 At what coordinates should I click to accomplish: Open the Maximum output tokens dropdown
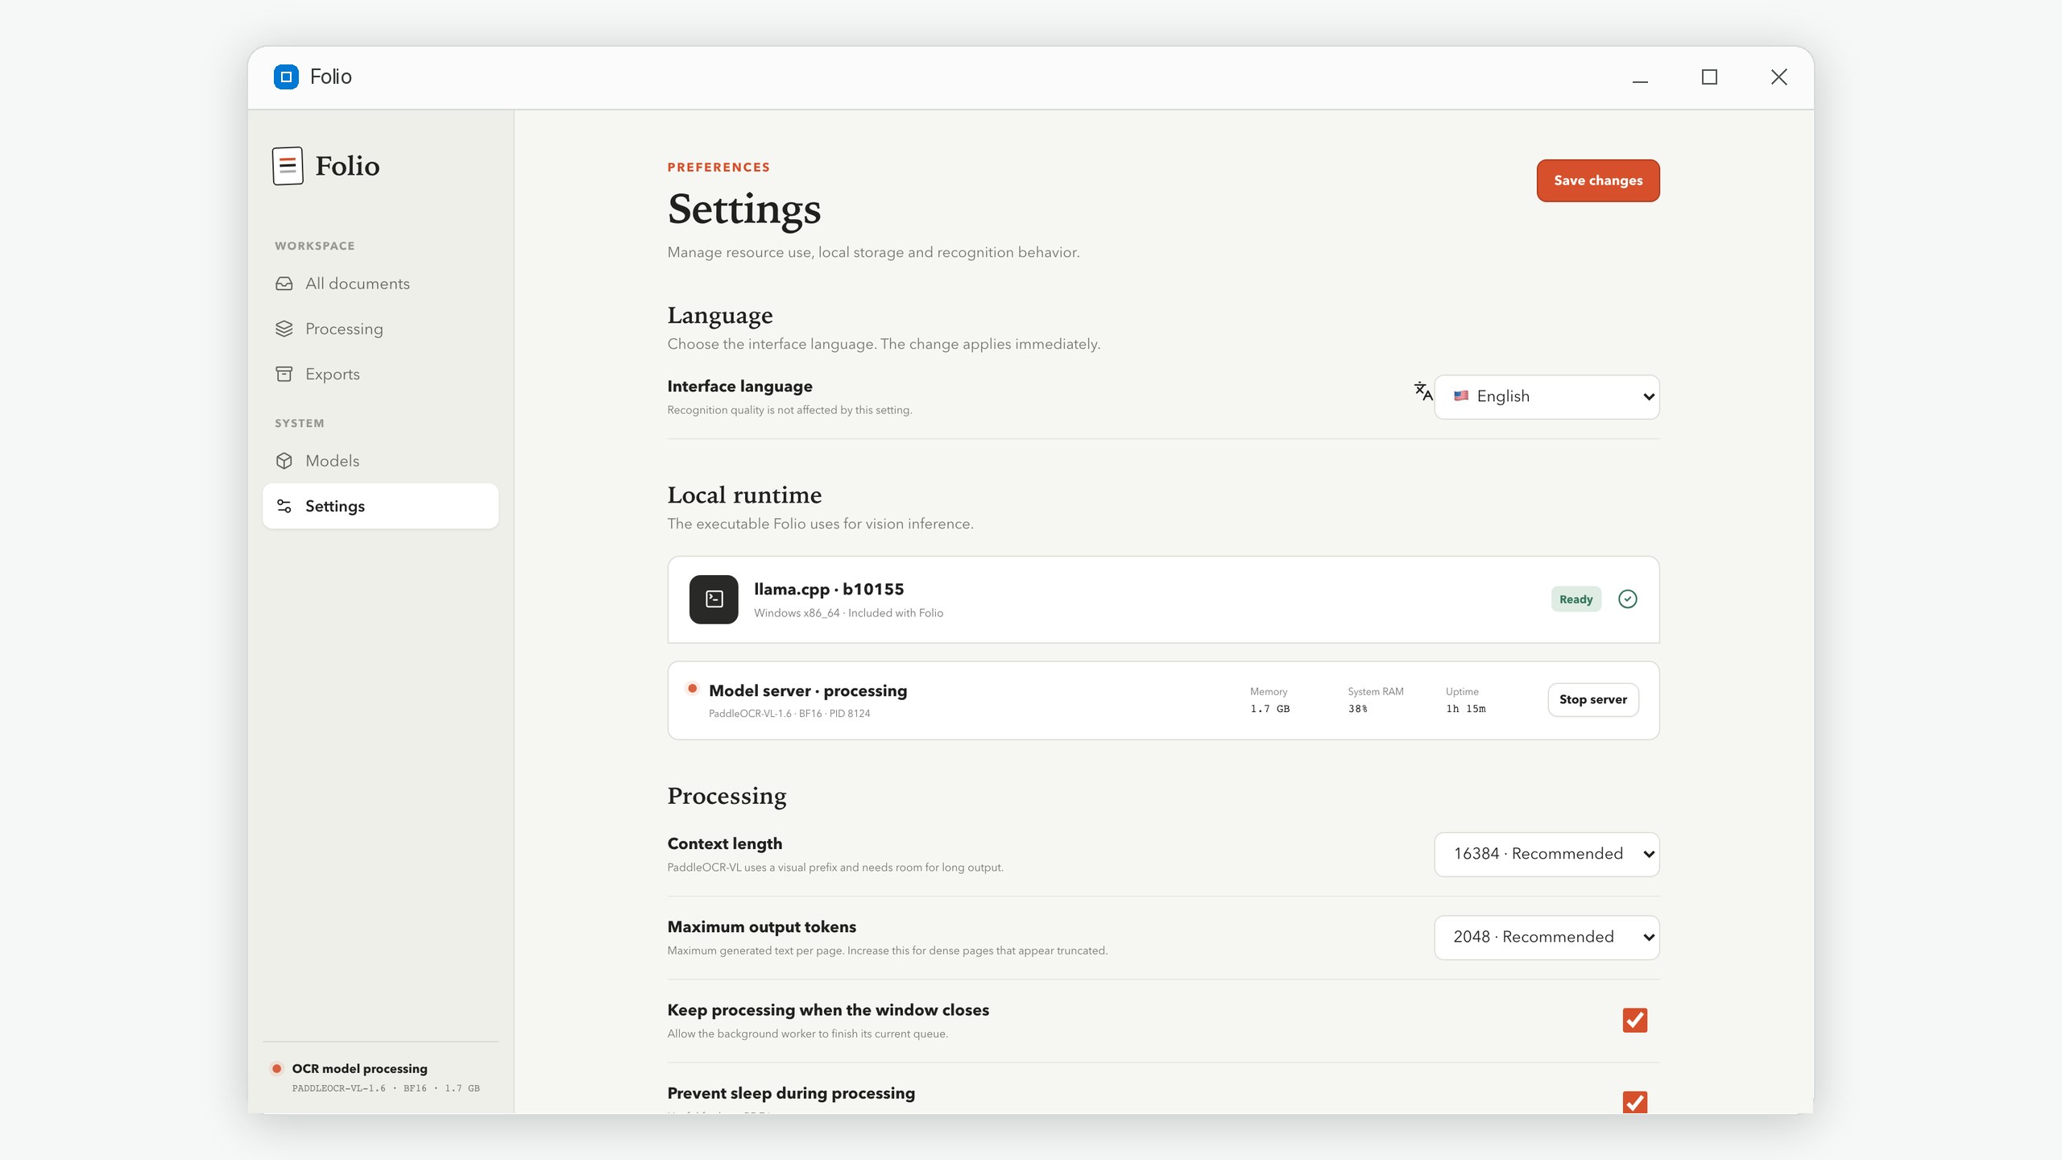coord(1546,937)
